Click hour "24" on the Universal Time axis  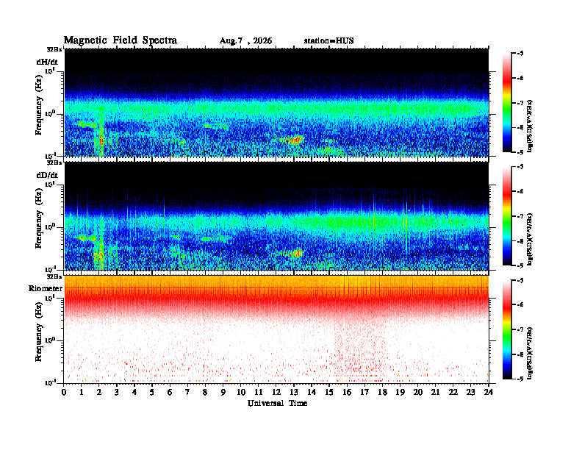pyautogui.click(x=489, y=392)
